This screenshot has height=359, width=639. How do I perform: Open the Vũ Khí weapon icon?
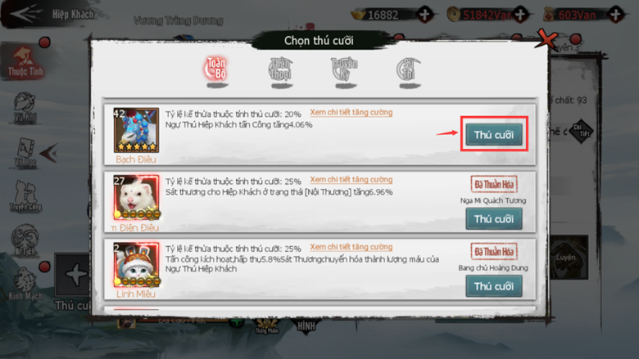[25, 107]
